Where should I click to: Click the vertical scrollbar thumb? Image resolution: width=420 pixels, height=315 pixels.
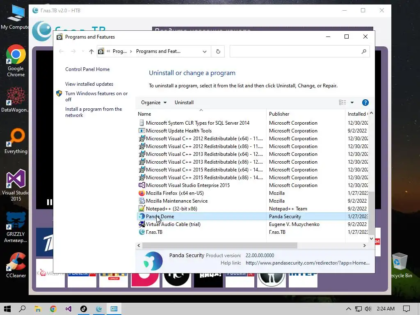(371, 213)
